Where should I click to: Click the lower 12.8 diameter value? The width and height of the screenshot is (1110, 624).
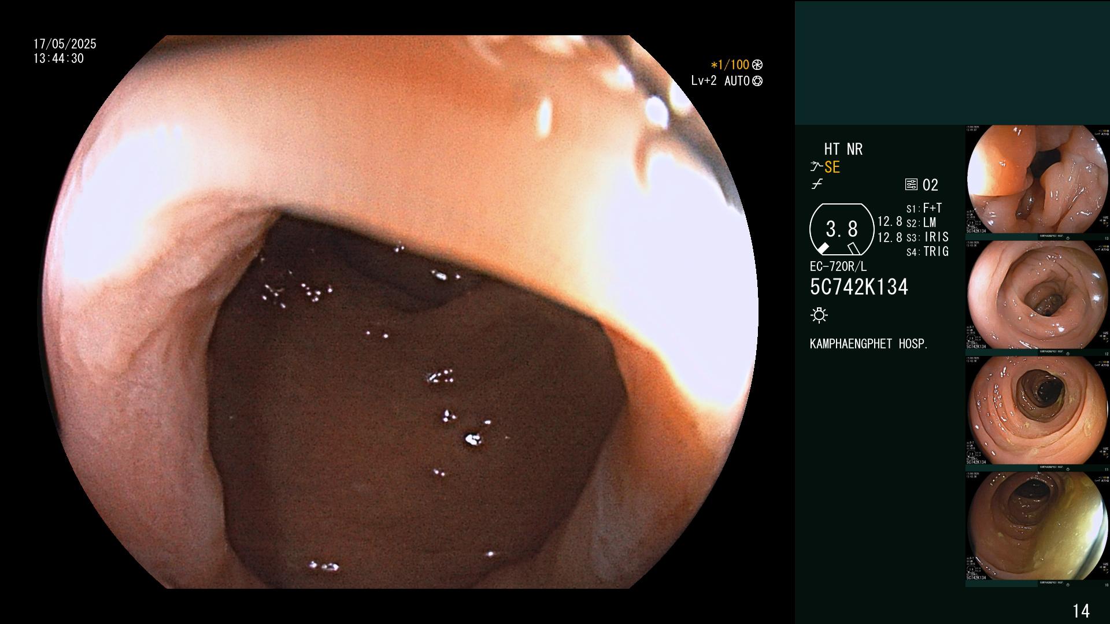890,237
